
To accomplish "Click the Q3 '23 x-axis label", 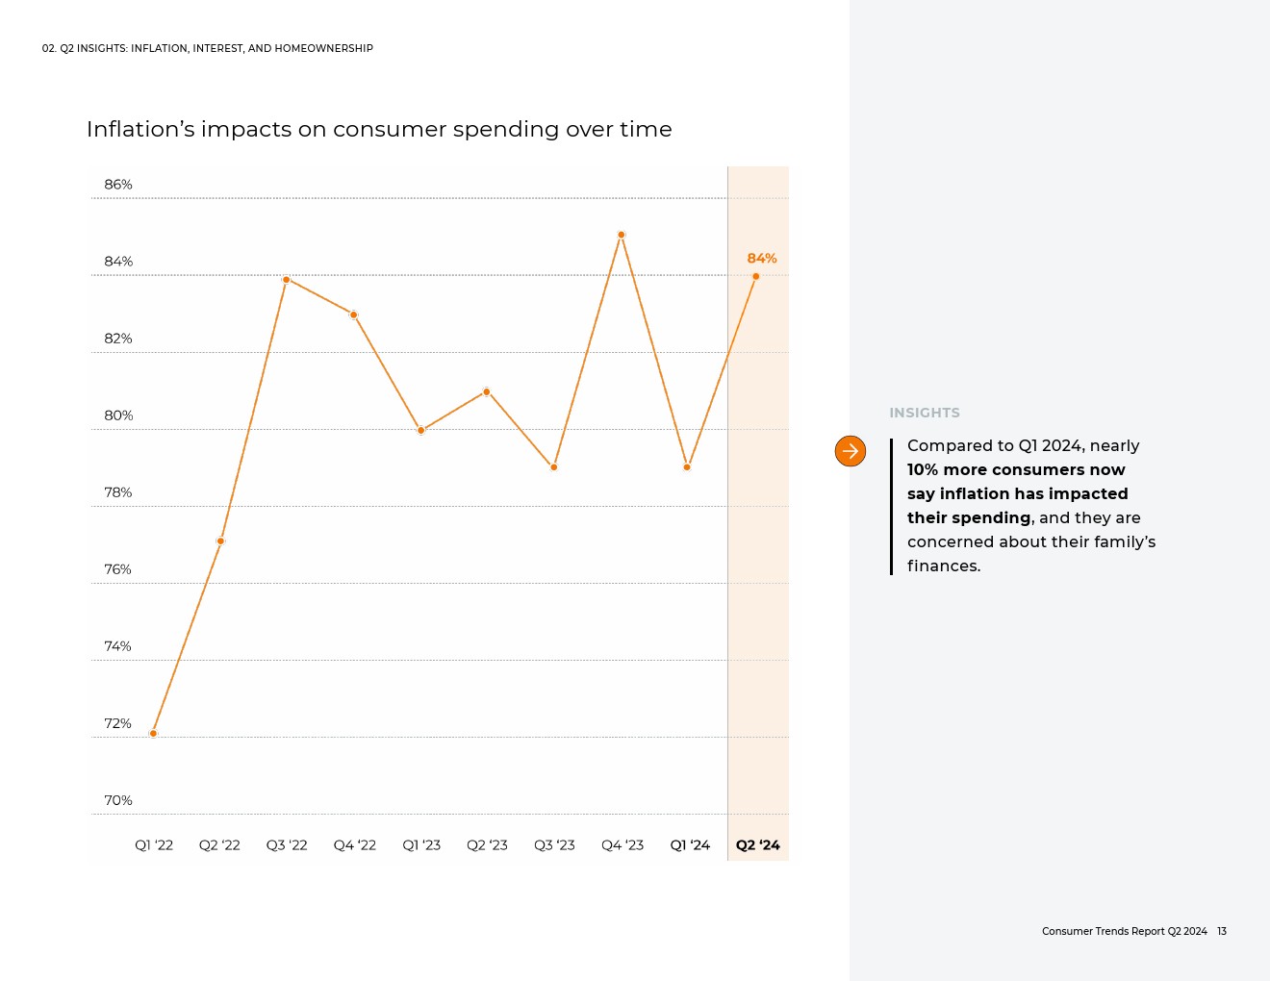I will click(x=554, y=845).
